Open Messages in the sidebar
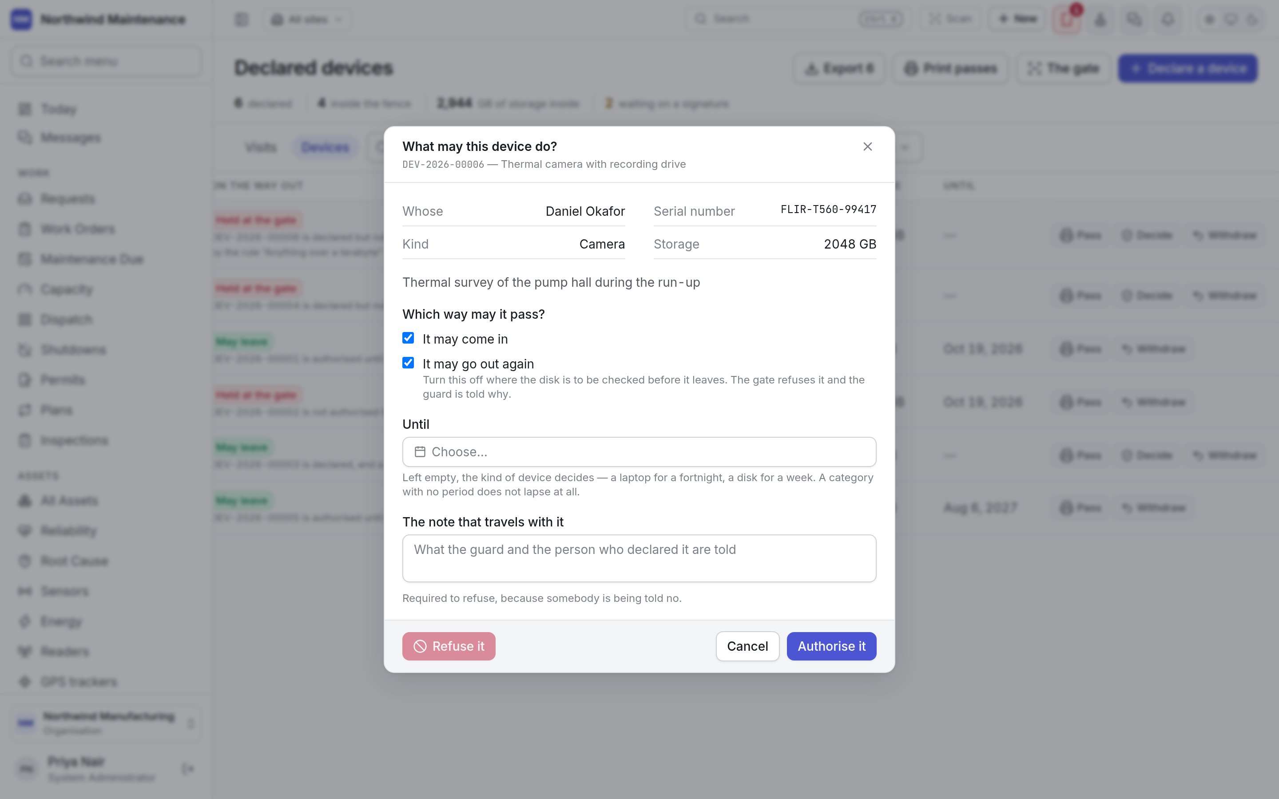The image size is (1279, 799). pos(106,138)
